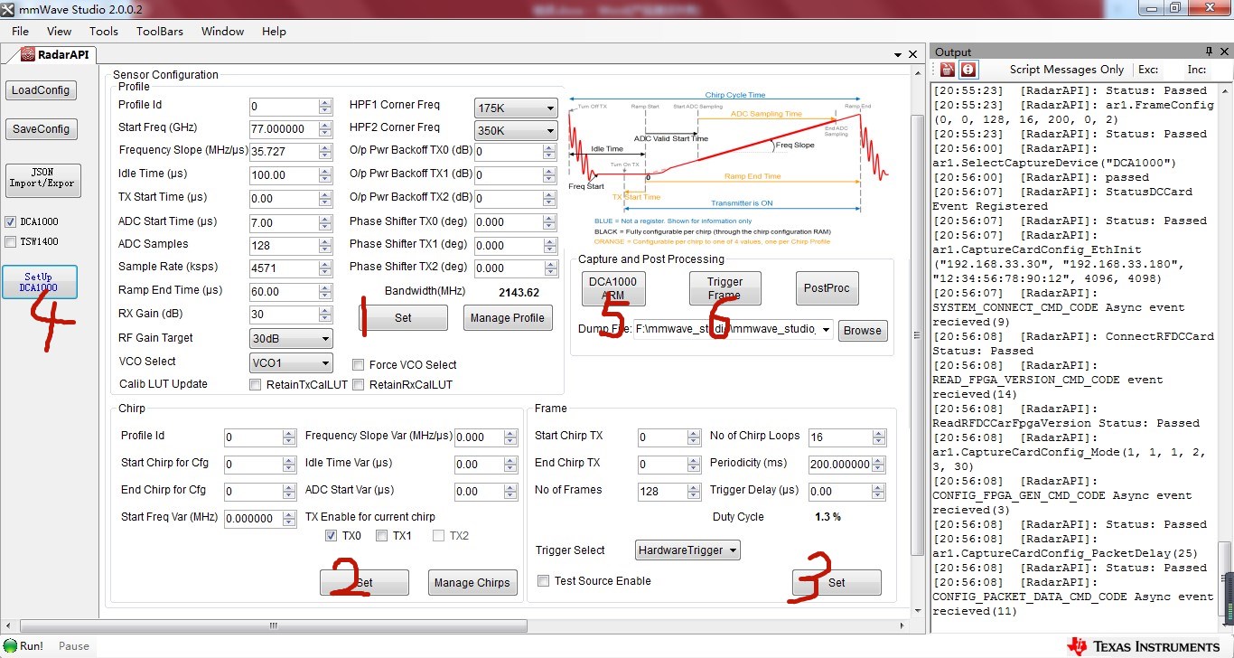Open the Tools menu
This screenshot has height=658, width=1234.
104,31
